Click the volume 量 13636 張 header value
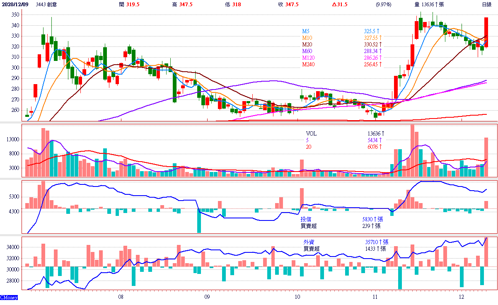The height and width of the screenshot is (305, 498). tap(429, 5)
